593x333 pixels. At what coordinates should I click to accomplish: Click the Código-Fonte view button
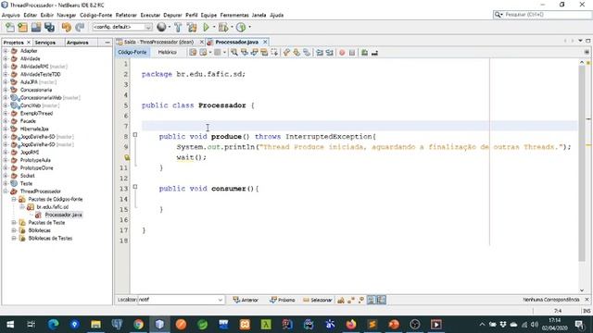coord(132,53)
